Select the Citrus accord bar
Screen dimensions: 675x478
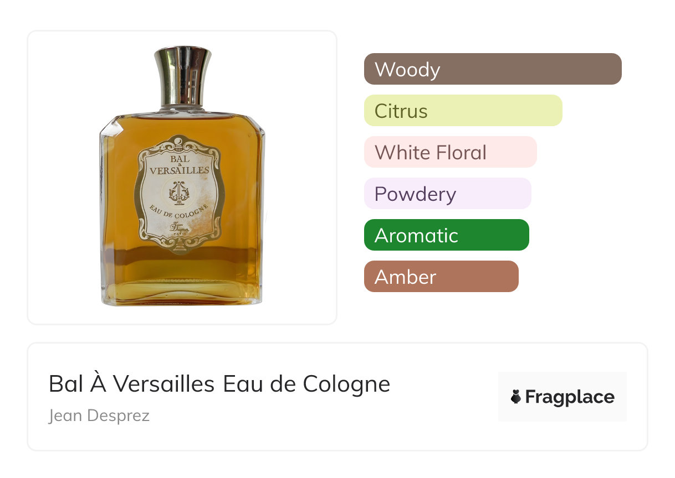463,111
